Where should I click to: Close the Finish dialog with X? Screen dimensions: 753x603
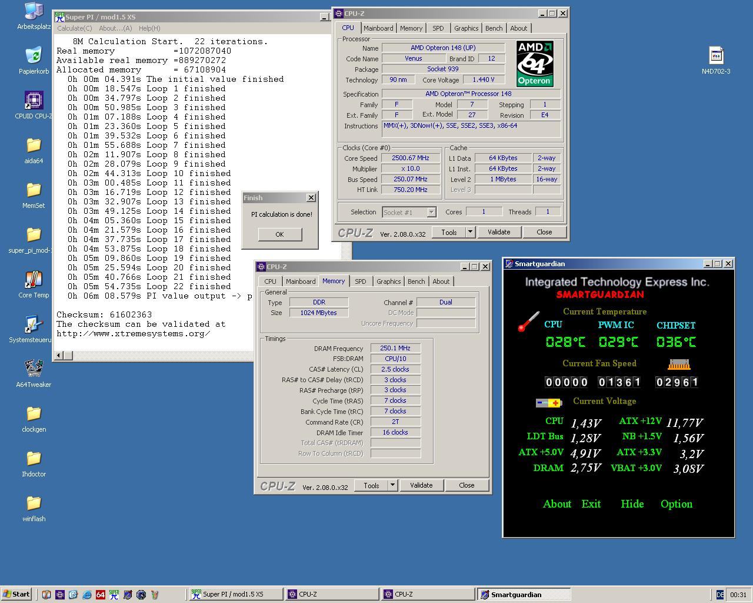click(311, 198)
